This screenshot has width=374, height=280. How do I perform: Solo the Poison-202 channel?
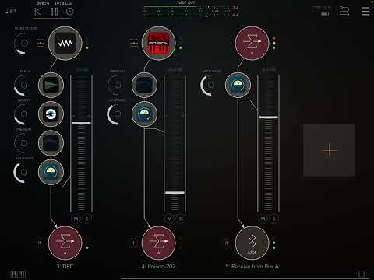tap(181, 219)
